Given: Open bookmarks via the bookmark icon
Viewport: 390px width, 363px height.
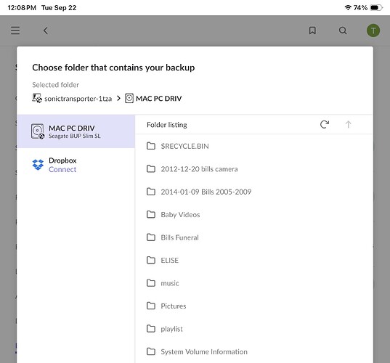Looking at the screenshot, I should 312,30.
